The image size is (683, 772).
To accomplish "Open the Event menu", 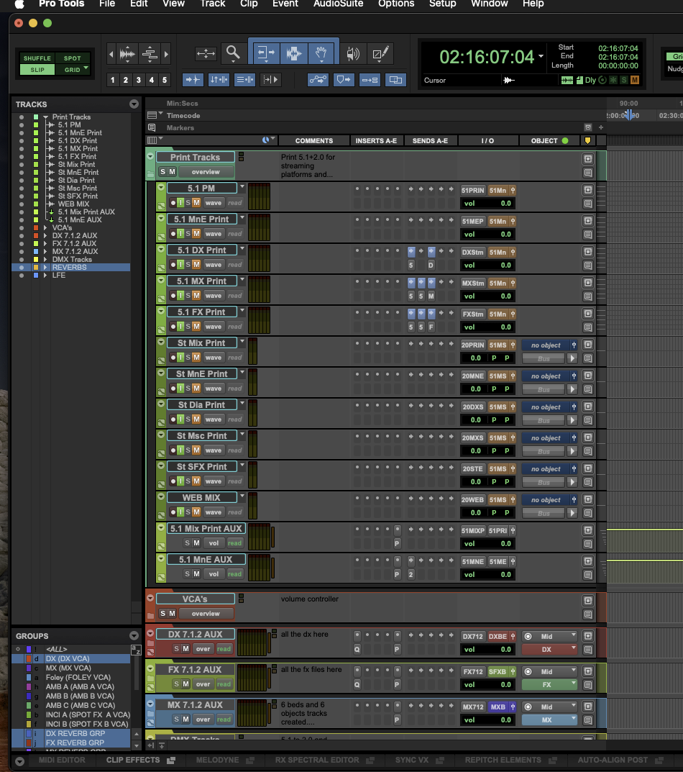I will point(285,4).
